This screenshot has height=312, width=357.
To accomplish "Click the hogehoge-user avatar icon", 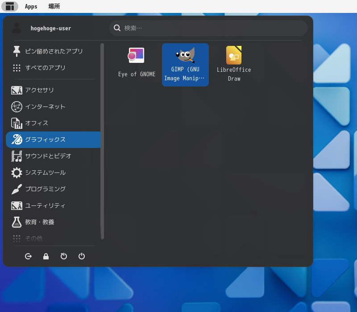I will [x=17, y=28].
